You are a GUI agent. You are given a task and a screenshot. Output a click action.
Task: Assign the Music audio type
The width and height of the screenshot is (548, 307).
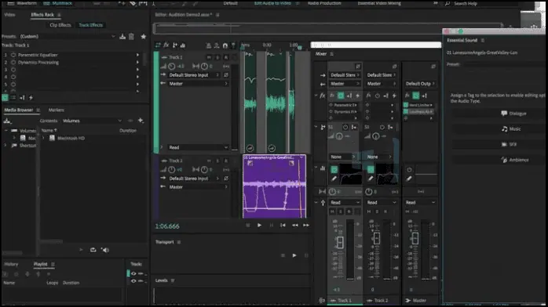[x=511, y=129]
